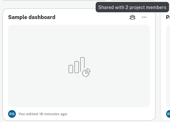Click the middle bar of the chart icon
The width and height of the screenshot is (170, 122).
pyautogui.click(x=77, y=67)
